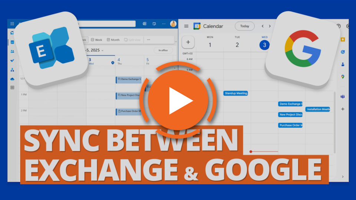Viewport: 356px width, 200px height.
Task: Open the Outlook view toolbar overflow ellipsis
Action: tap(148, 40)
